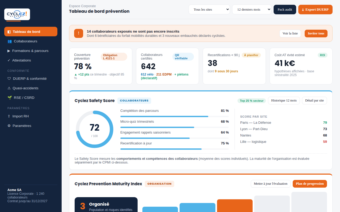This screenshot has width=340, height=212.
Task: Click the Formations & parcours play icon
Action: 9,51
